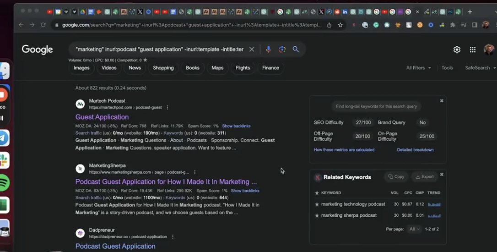Star the marketing sherpa podcast keyword

coord(317,215)
